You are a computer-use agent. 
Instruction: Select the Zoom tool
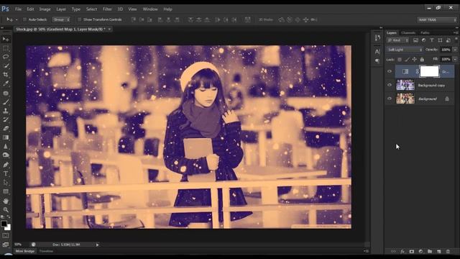(6, 209)
